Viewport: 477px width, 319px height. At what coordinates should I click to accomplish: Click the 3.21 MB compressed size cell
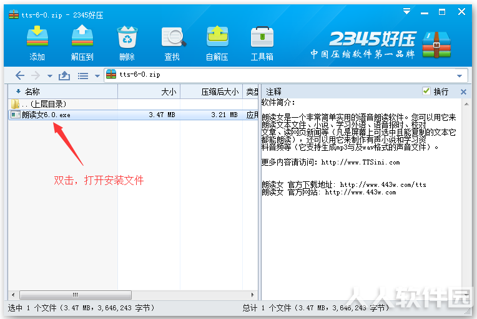click(224, 115)
